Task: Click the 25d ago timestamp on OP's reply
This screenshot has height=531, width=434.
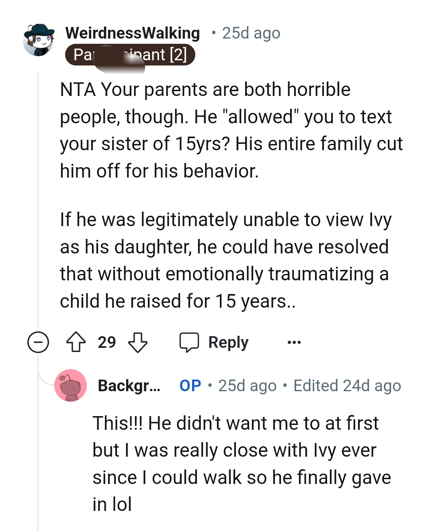Action: (x=247, y=386)
